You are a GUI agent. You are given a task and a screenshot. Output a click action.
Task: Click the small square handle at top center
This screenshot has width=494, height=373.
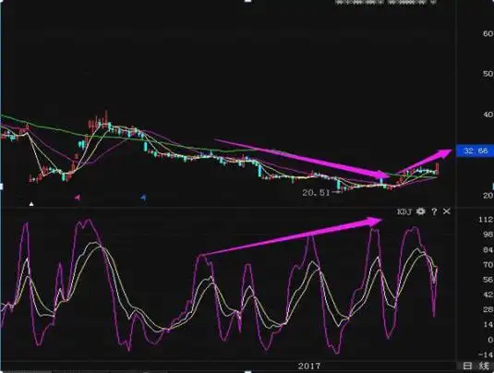pyautogui.click(x=248, y=1)
